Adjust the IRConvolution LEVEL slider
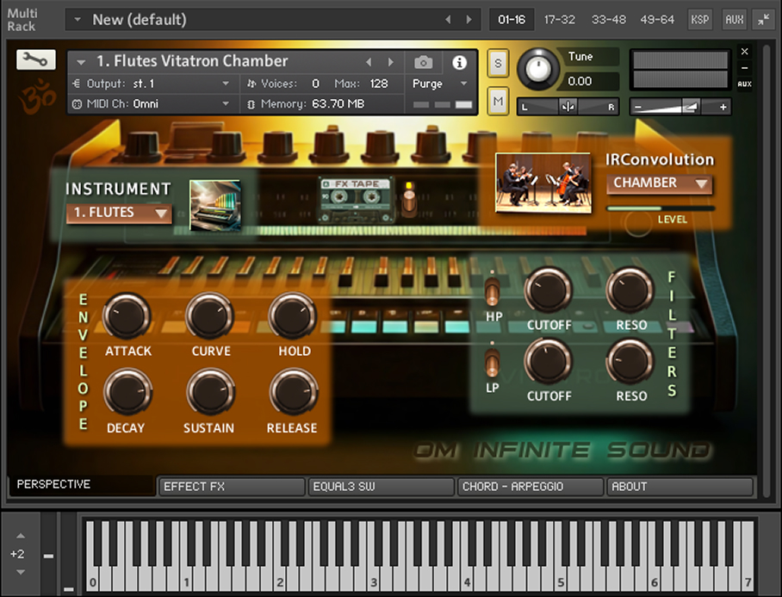Image resolution: width=782 pixels, height=597 pixels. (661, 208)
